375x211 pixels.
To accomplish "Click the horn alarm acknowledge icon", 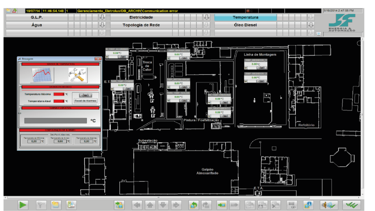I will [329, 205].
